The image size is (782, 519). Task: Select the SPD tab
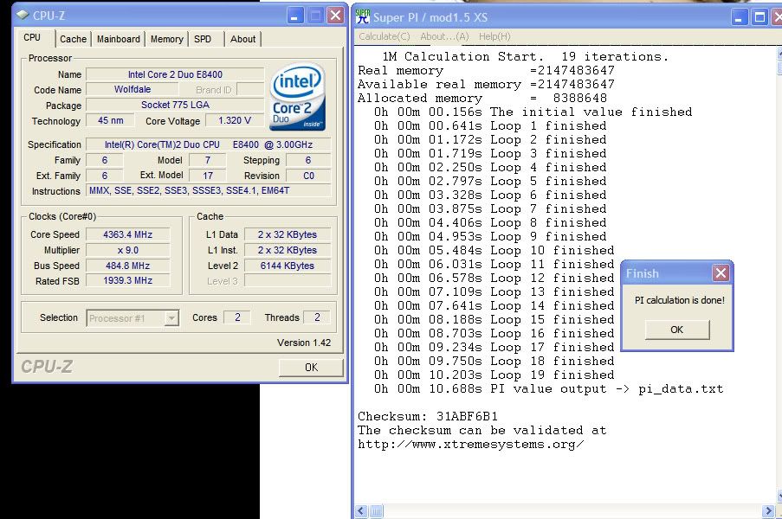coord(203,39)
